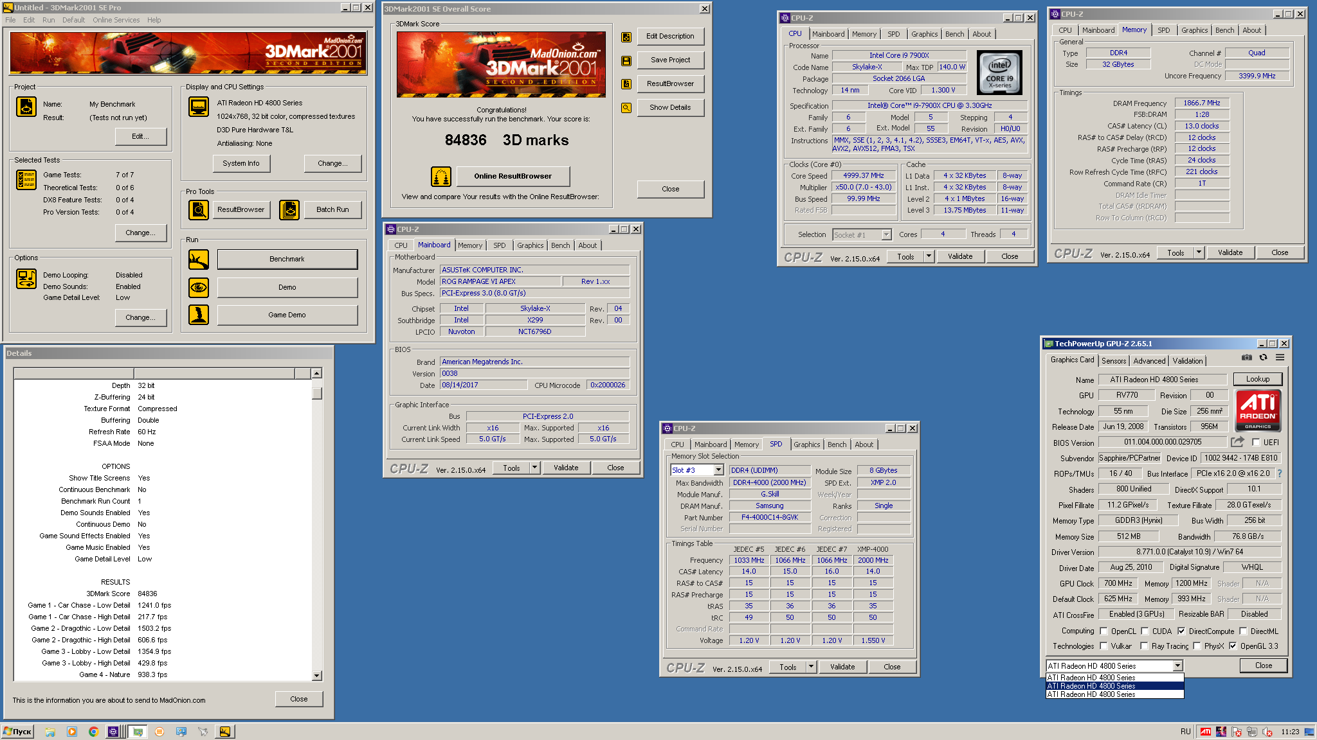Toggle the DirectML checkbox
1317x740 pixels.
[x=1243, y=631]
